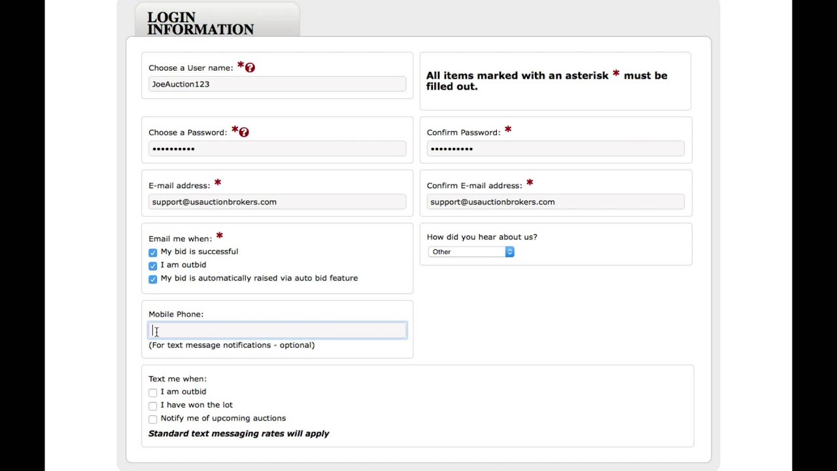Toggle auto bid feature email notification checkbox
The height and width of the screenshot is (471, 837).
coord(153,279)
